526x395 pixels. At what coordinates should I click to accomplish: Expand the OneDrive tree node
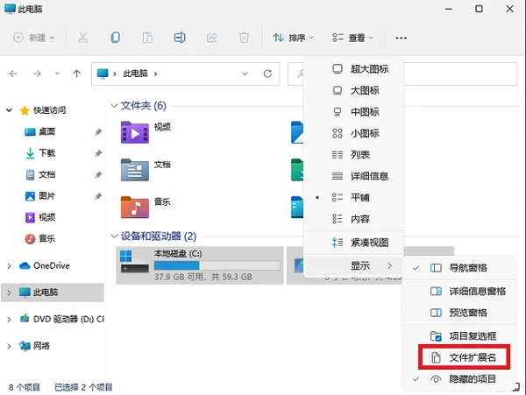(x=10, y=266)
